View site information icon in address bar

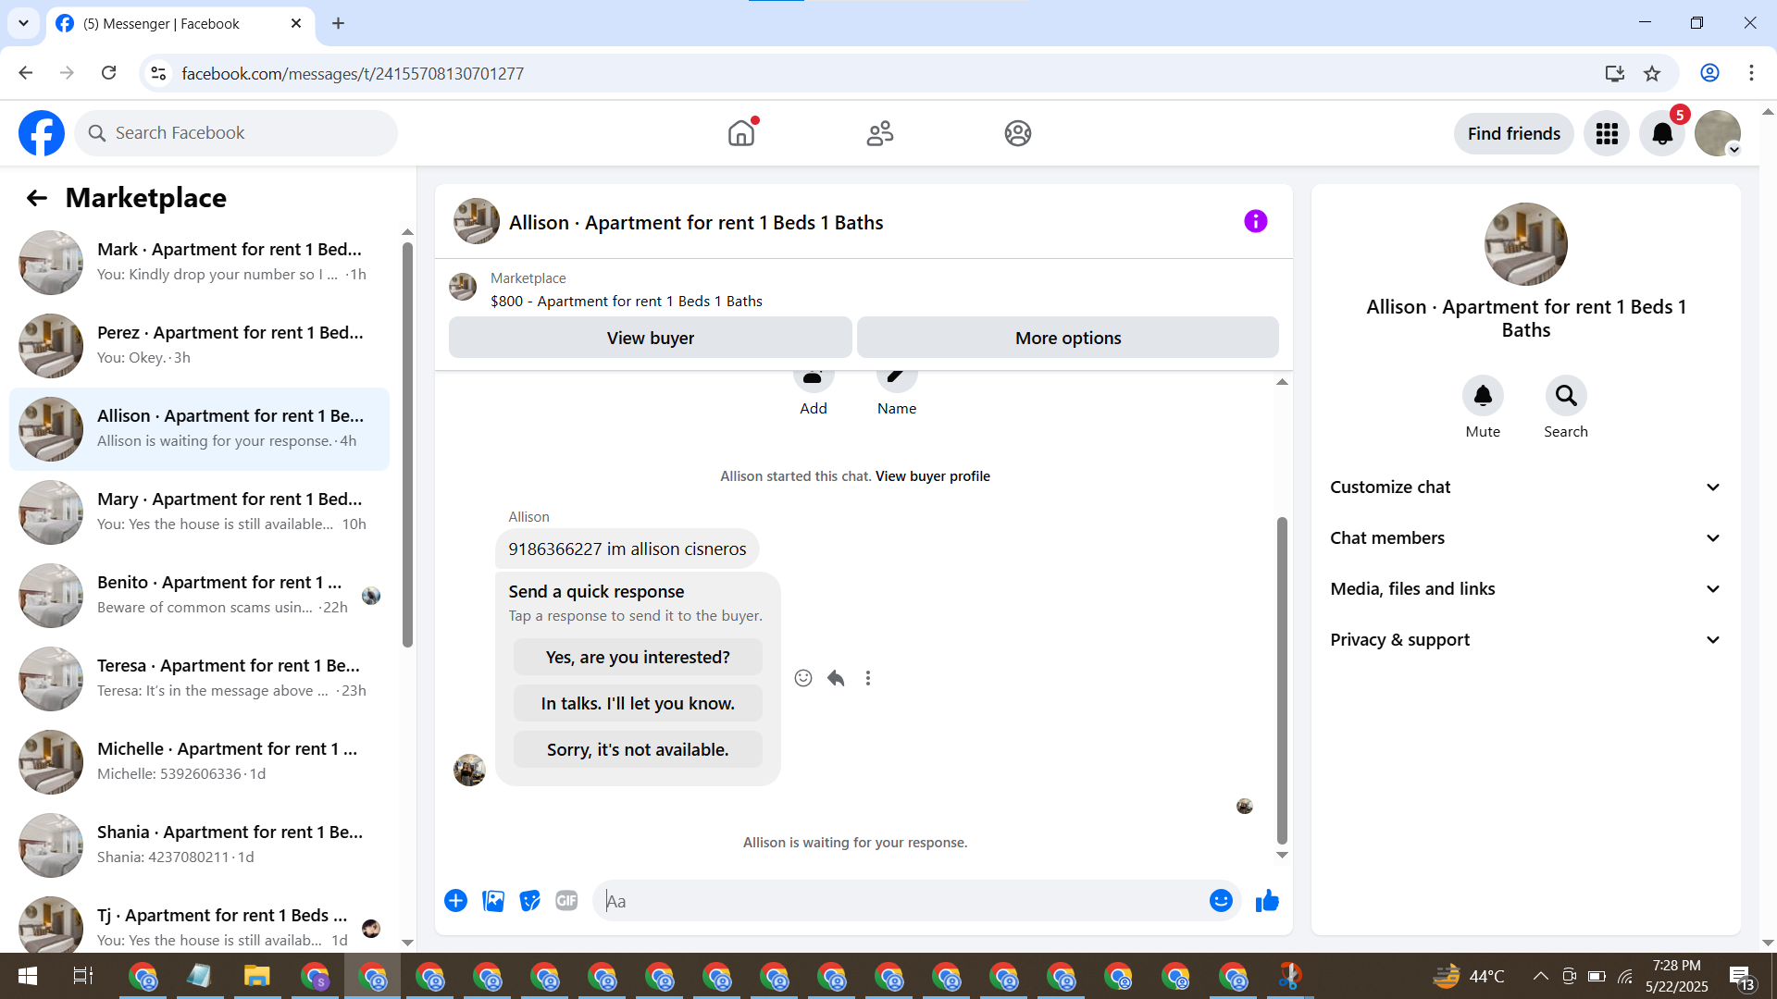(x=158, y=73)
